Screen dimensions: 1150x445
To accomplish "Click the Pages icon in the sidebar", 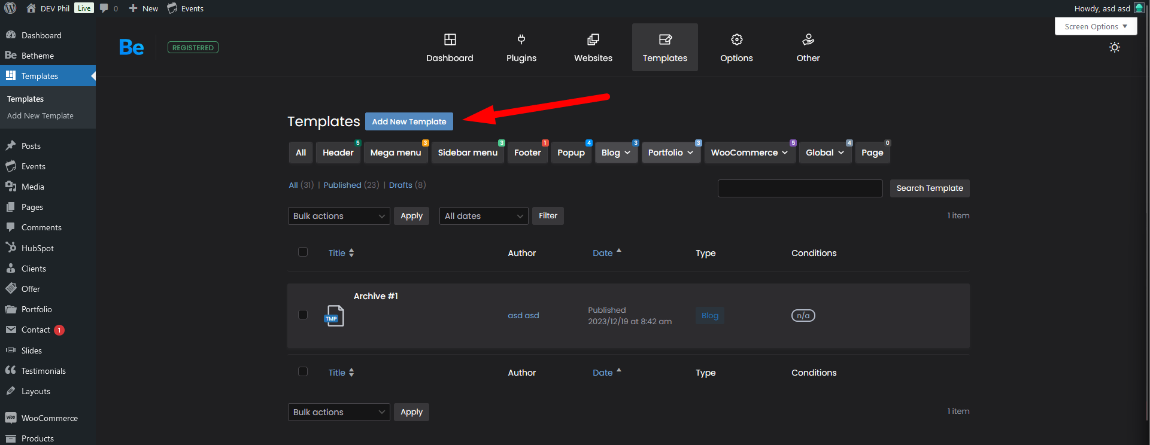I will coord(11,206).
